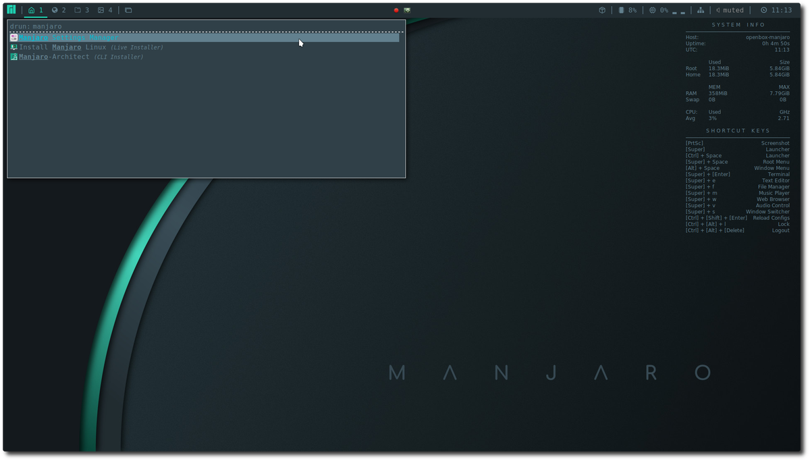Click the drun search input field
This screenshot has width=810, height=461.
206,26
